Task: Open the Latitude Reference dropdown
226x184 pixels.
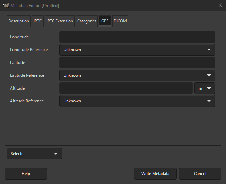Action: click(x=137, y=75)
